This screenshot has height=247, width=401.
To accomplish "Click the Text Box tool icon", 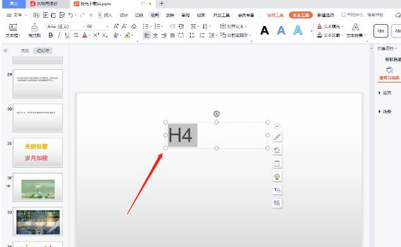I will point(13,27).
